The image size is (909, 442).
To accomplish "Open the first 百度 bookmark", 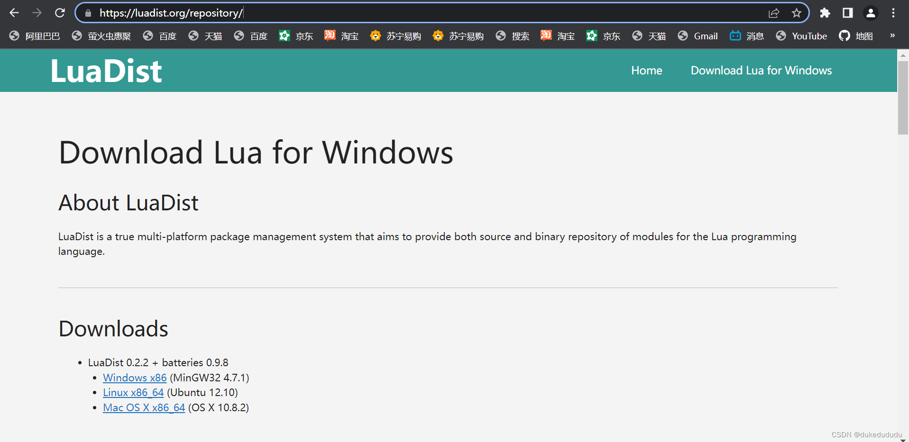I will coord(160,36).
